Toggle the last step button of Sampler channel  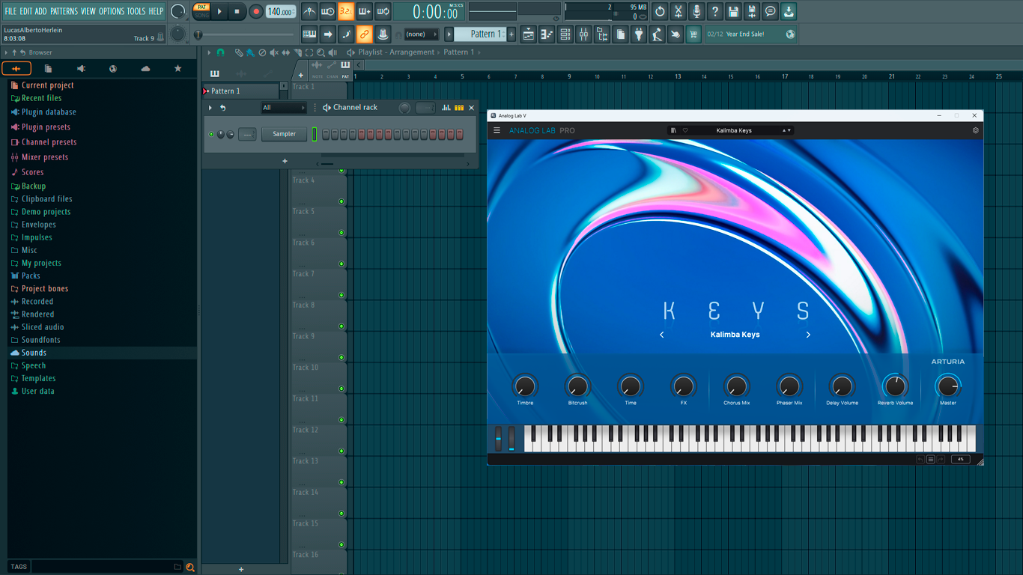tap(459, 134)
